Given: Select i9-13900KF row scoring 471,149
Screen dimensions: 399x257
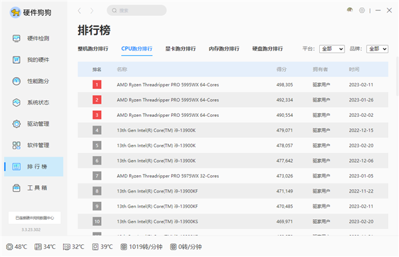Looking at the screenshot, I should [x=233, y=191].
